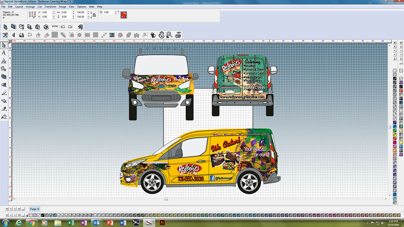Go to the first page button

(x=7, y=209)
